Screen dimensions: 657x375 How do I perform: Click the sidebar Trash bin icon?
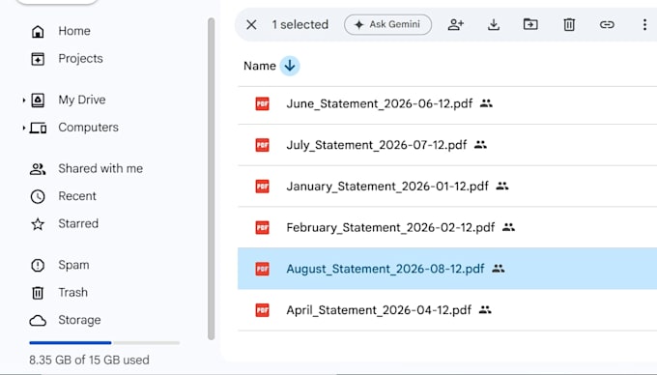(38, 293)
